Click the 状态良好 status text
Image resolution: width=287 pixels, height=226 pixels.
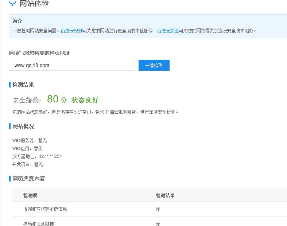(85, 100)
